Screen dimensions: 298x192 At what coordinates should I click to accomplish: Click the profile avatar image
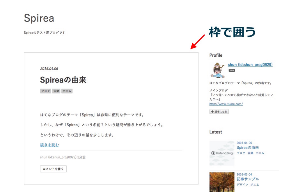[x=218, y=70]
